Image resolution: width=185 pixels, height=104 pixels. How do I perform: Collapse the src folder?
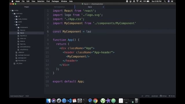(14, 25)
